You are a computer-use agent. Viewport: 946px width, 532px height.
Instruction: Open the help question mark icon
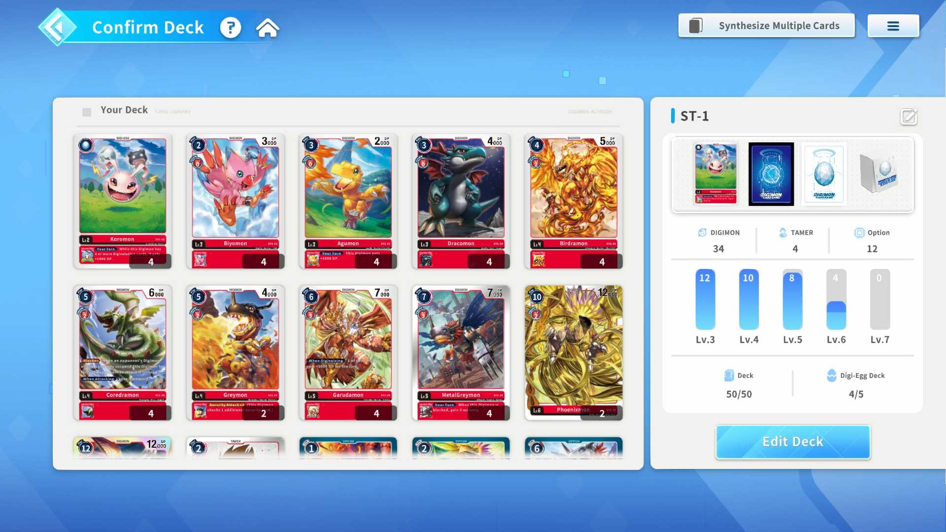(231, 28)
